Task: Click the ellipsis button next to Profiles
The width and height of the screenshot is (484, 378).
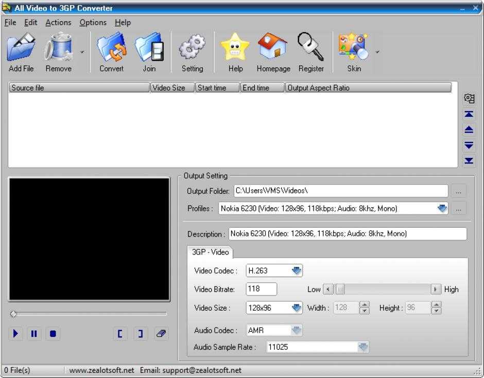Action: [x=458, y=209]
